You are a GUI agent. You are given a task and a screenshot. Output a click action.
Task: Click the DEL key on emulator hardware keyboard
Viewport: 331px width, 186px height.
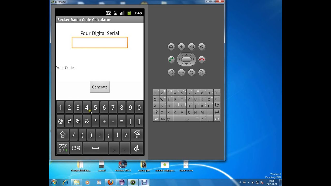pyautogui.click(x=217, y=105)
